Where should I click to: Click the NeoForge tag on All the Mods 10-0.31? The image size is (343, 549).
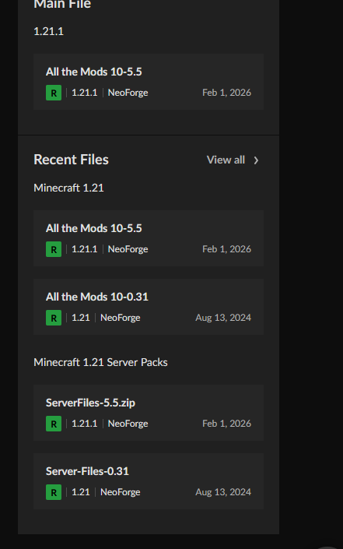121,318
